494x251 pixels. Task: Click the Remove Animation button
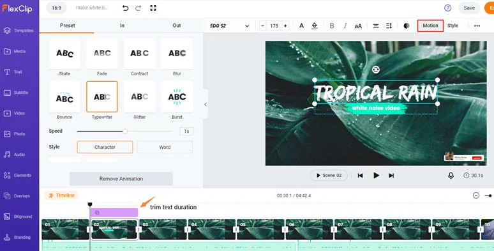pos(121,179)
